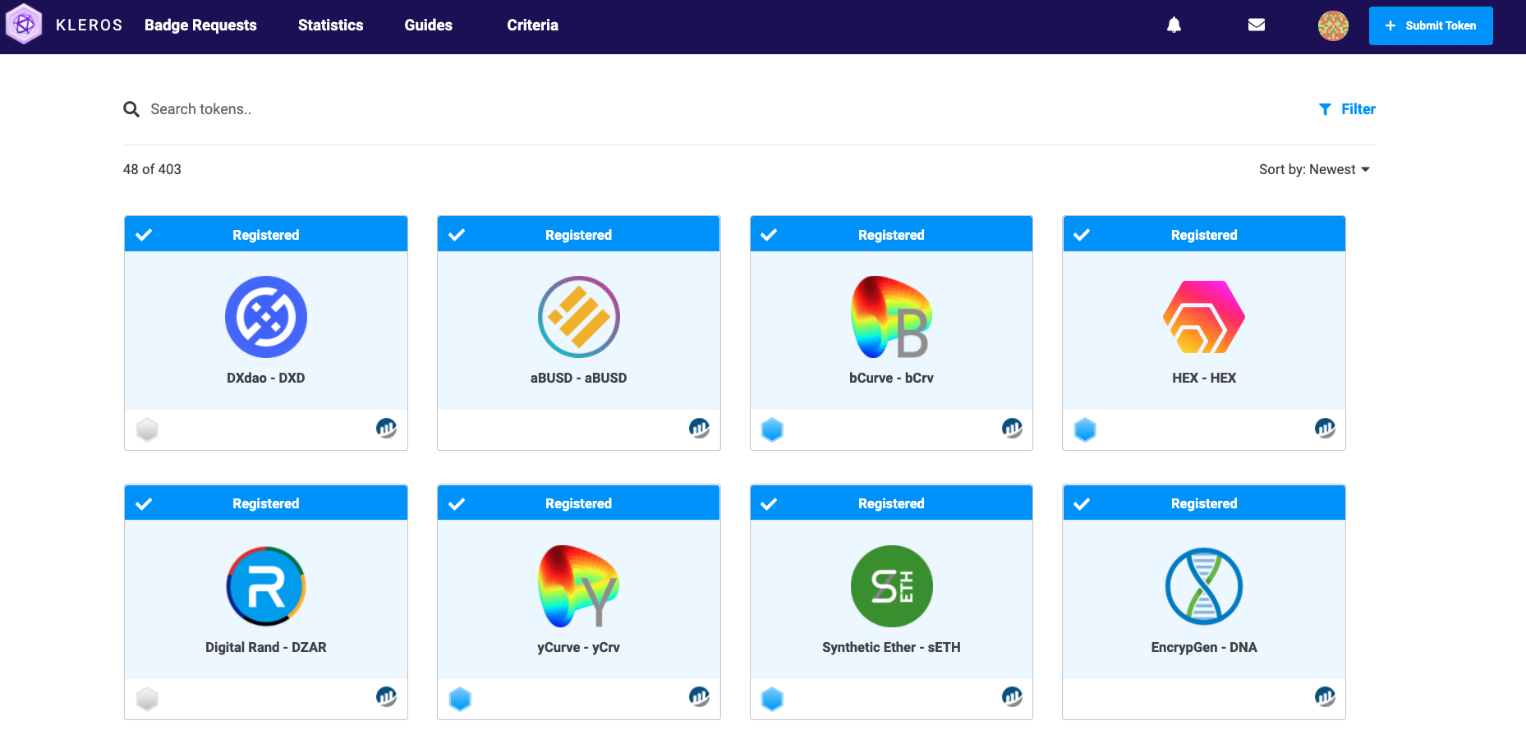Click the yCurve token logo
The height and width of the screenshot is (739, 1526).
click(579, 586)
